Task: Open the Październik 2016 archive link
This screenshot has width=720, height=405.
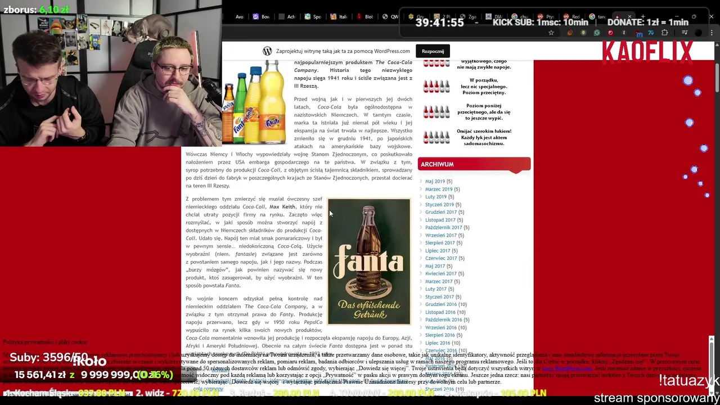Action: point(443,320)
